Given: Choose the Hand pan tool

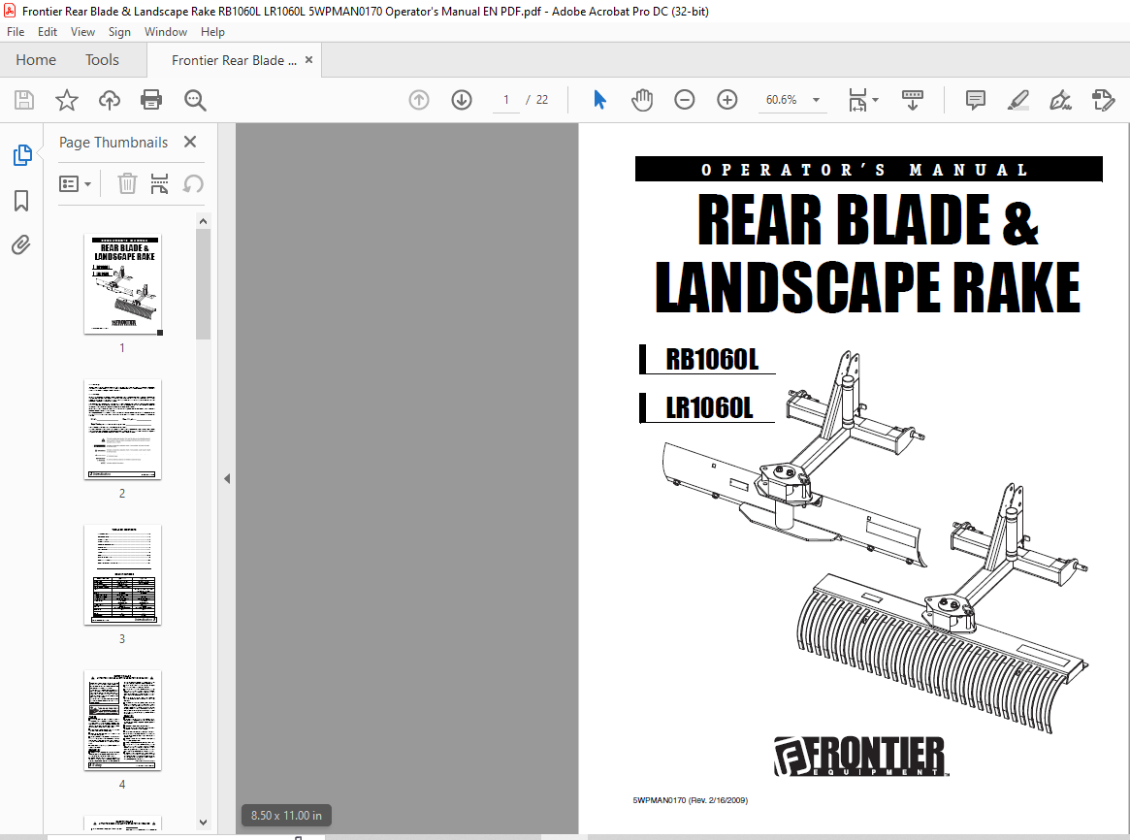Looking at the screenshot, I should point(641,99).
